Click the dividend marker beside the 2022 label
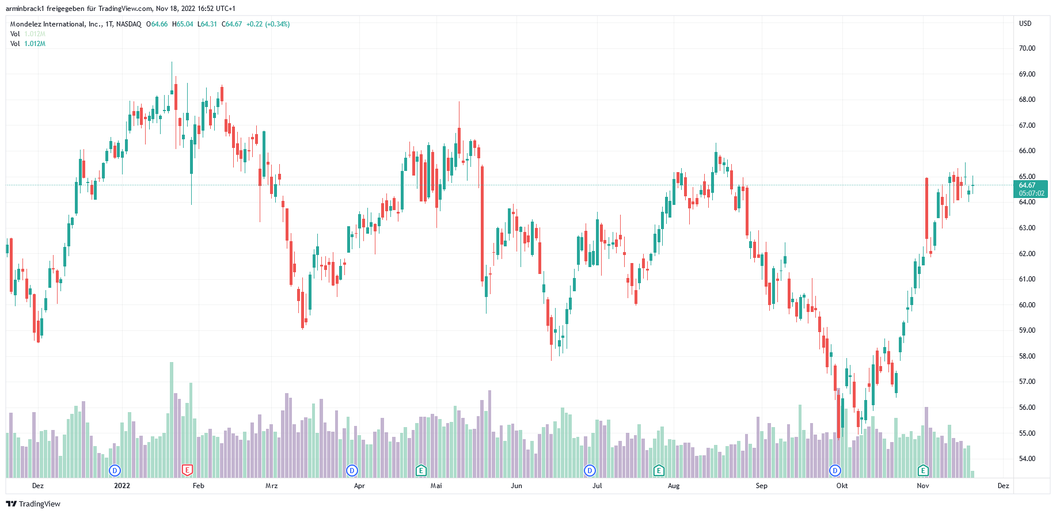The image size is (1056, 514). (115, 470)
